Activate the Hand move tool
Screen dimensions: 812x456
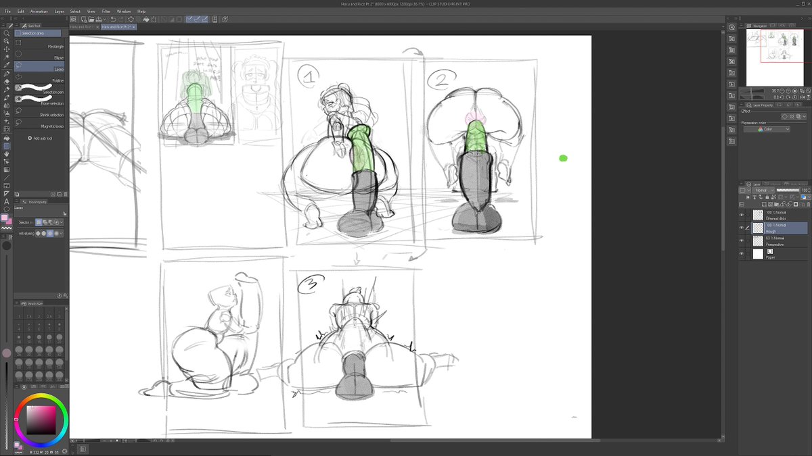click(7, 154)
